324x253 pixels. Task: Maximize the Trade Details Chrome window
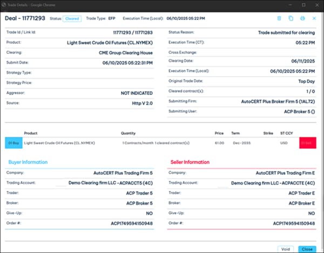pos(302,4)
